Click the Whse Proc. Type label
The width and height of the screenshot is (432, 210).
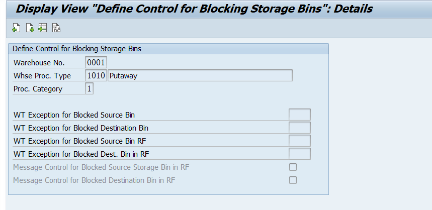coord(42,76)
